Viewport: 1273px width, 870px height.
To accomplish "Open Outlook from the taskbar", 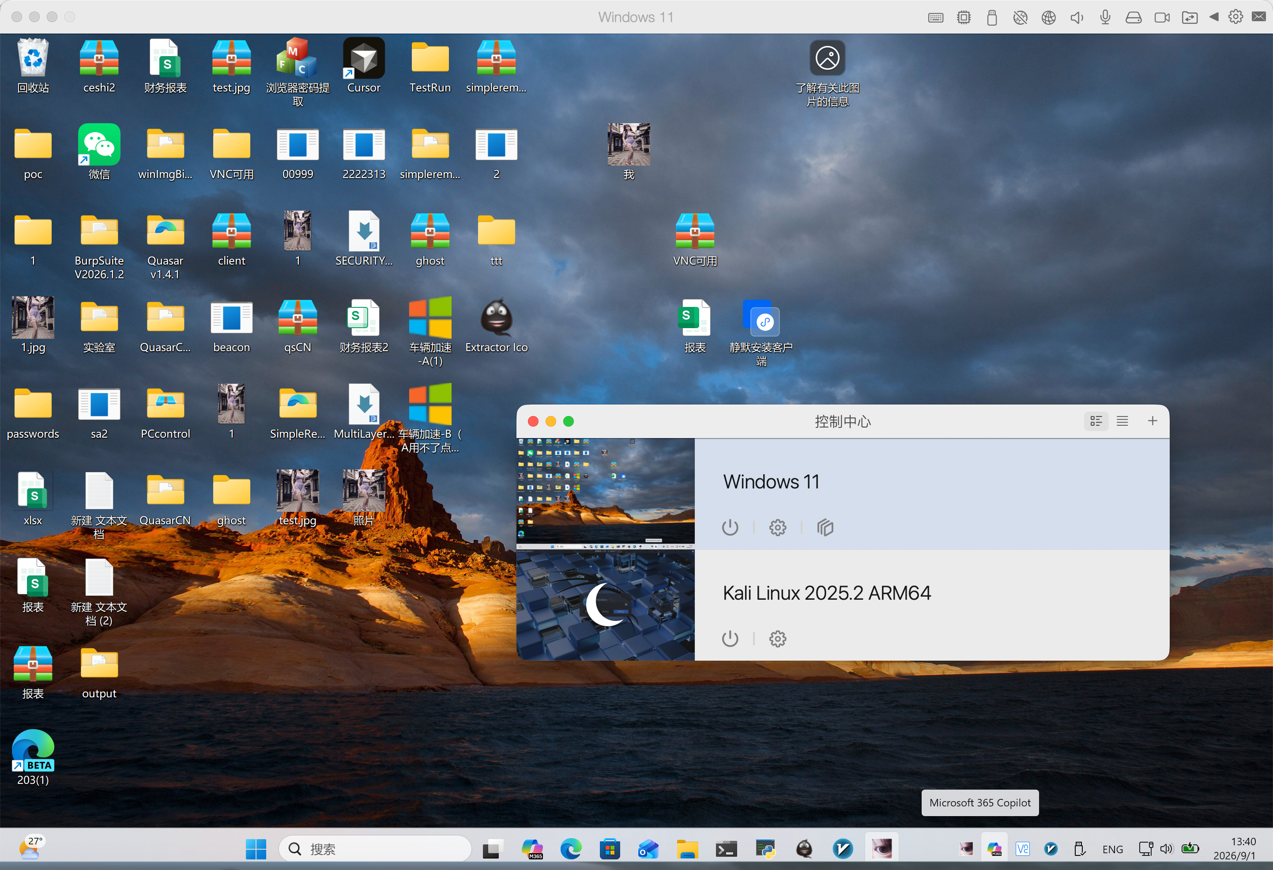I will pos(648,849).
